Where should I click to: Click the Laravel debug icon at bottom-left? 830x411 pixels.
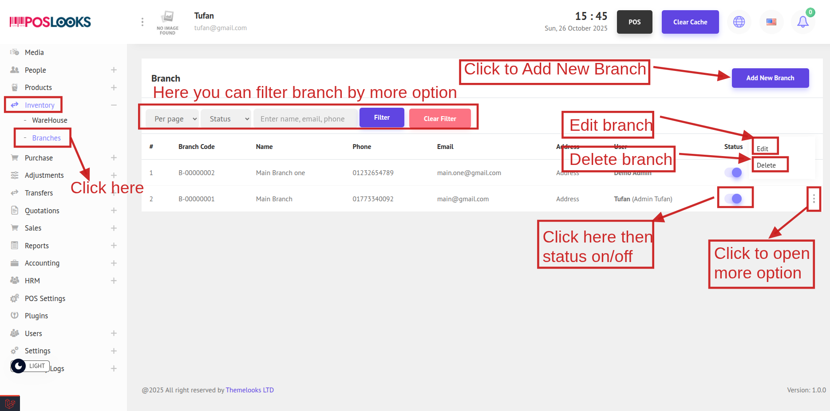click(10, 403)
